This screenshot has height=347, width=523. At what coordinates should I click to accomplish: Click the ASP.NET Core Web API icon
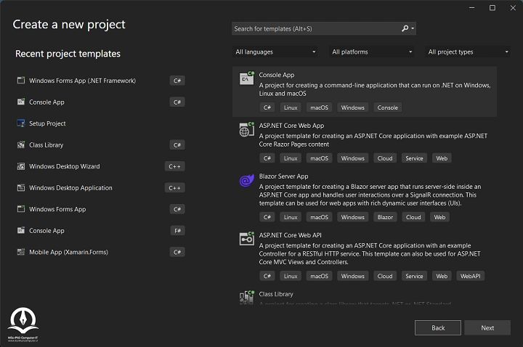(x=246, y=239)
